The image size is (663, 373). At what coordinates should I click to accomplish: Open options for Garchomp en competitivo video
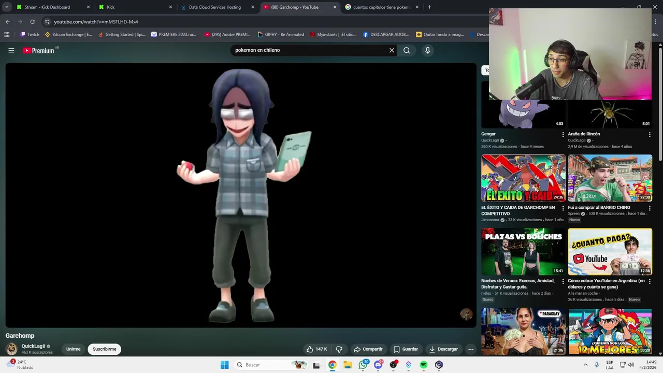[563, 208]
